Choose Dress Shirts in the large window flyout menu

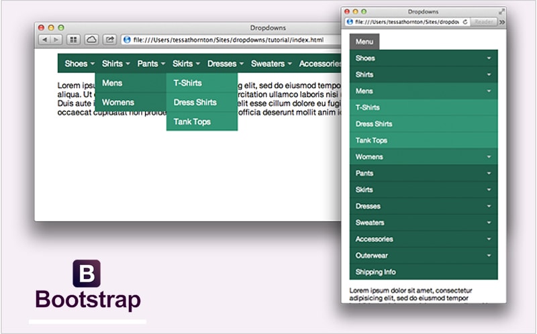click(202, 103)
